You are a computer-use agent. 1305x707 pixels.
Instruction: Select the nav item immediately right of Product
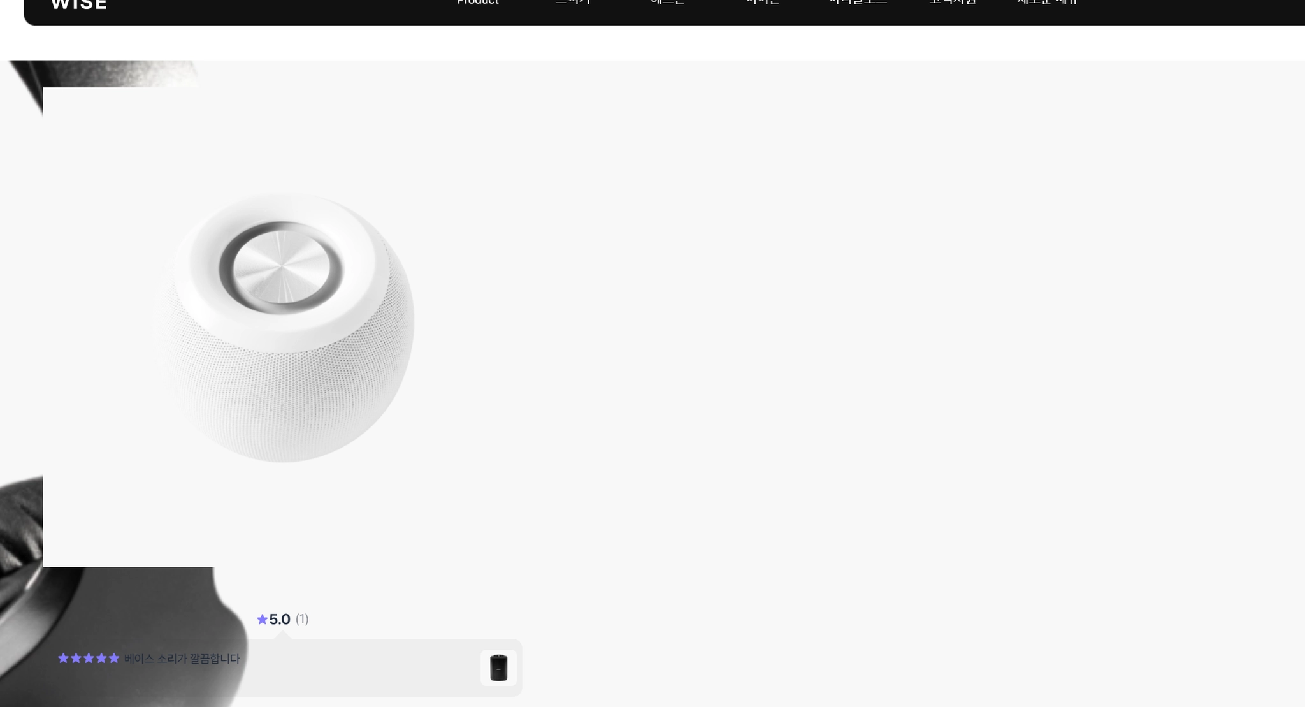tap(573, 3)
